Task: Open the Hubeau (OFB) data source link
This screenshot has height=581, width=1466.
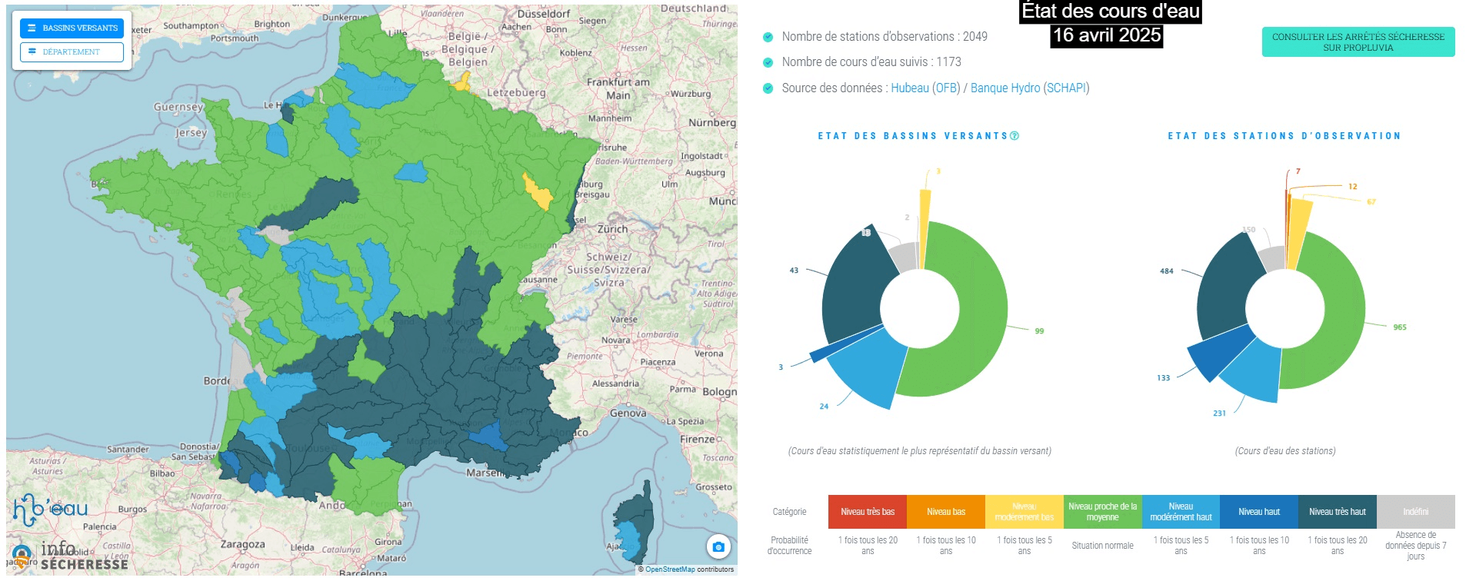Action: click(x=925, y=88)
